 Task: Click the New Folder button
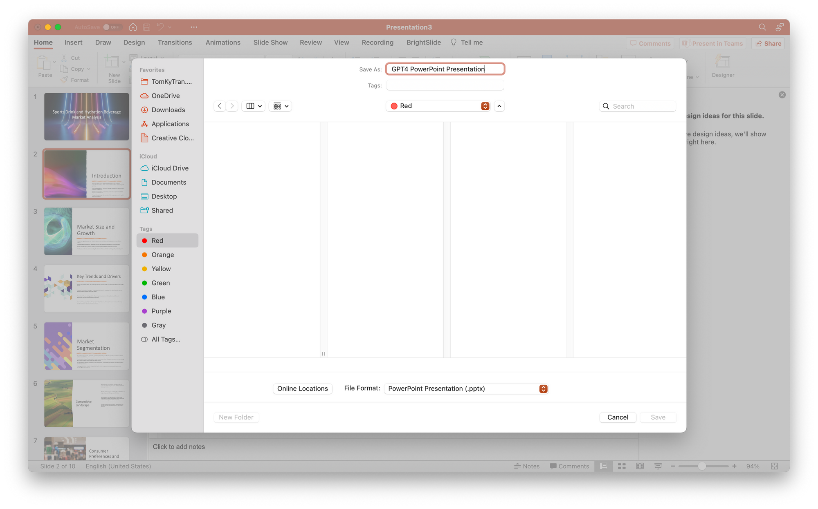(235, 417)
